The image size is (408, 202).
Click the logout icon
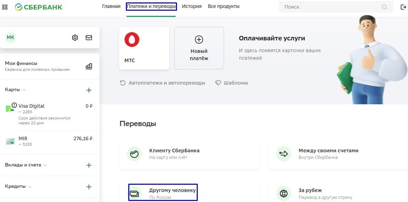(x=403, y=7)
